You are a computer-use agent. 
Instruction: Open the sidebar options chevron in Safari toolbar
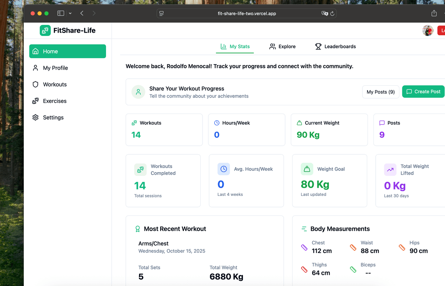coord(70,13)
